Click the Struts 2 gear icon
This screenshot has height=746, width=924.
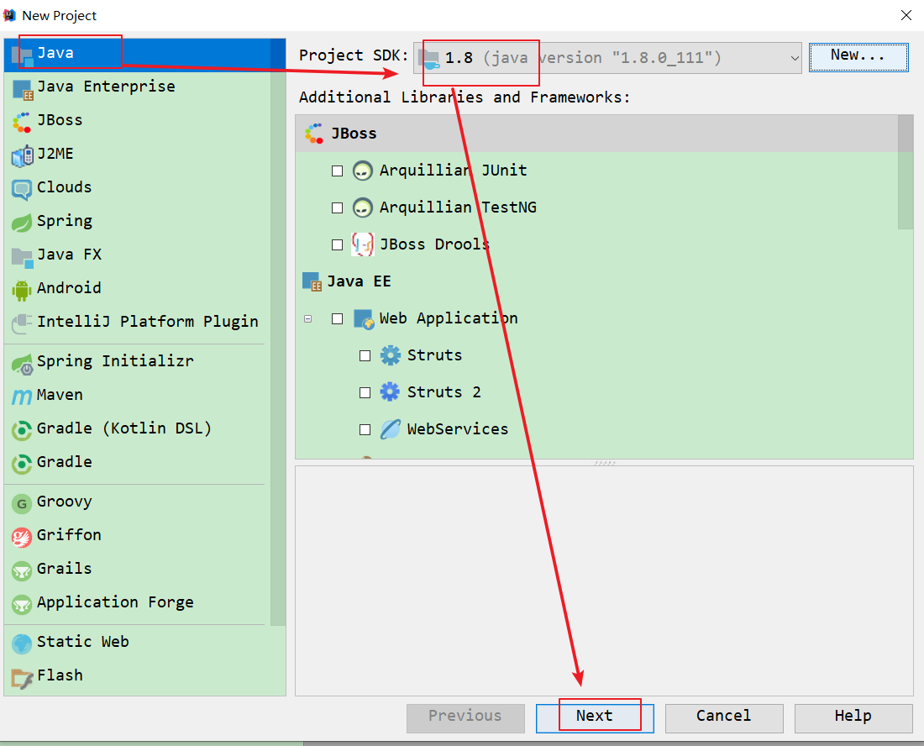click(390, 391)
